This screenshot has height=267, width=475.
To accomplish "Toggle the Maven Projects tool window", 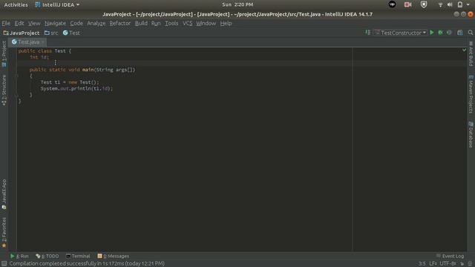I will (471, 94).
